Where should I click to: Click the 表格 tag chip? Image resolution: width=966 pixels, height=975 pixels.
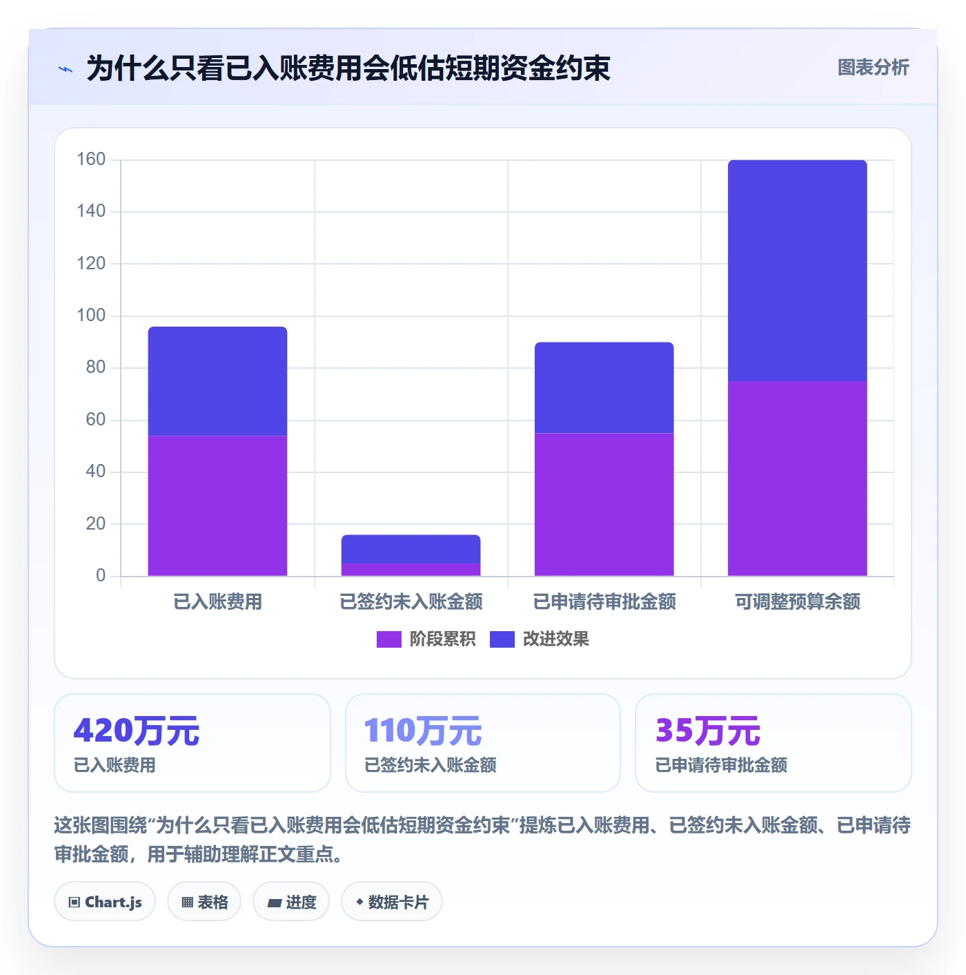click(x=204, y=902)
